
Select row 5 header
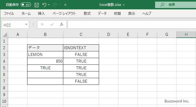click(4, 68)
